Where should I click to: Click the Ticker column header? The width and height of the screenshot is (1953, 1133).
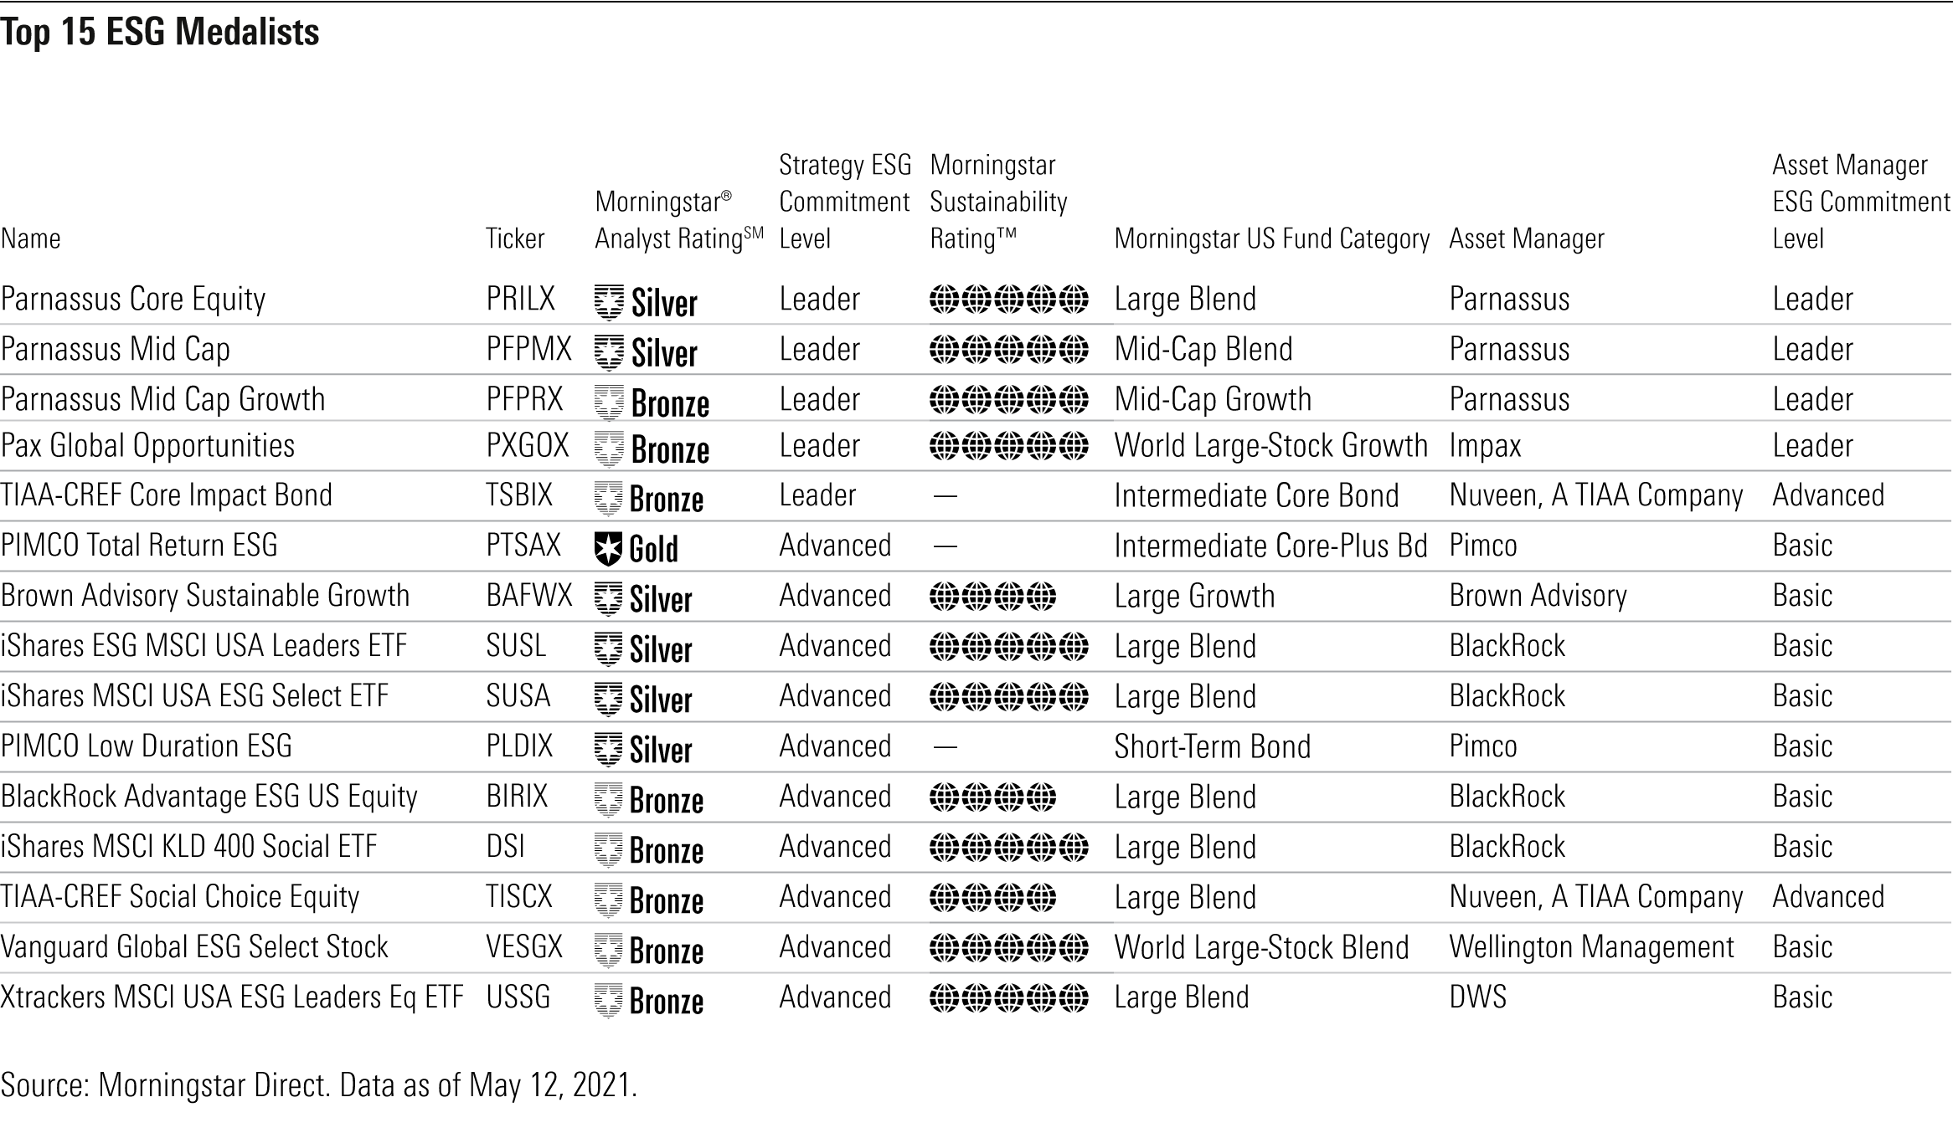pyautogui.click(x=515, y=239)
